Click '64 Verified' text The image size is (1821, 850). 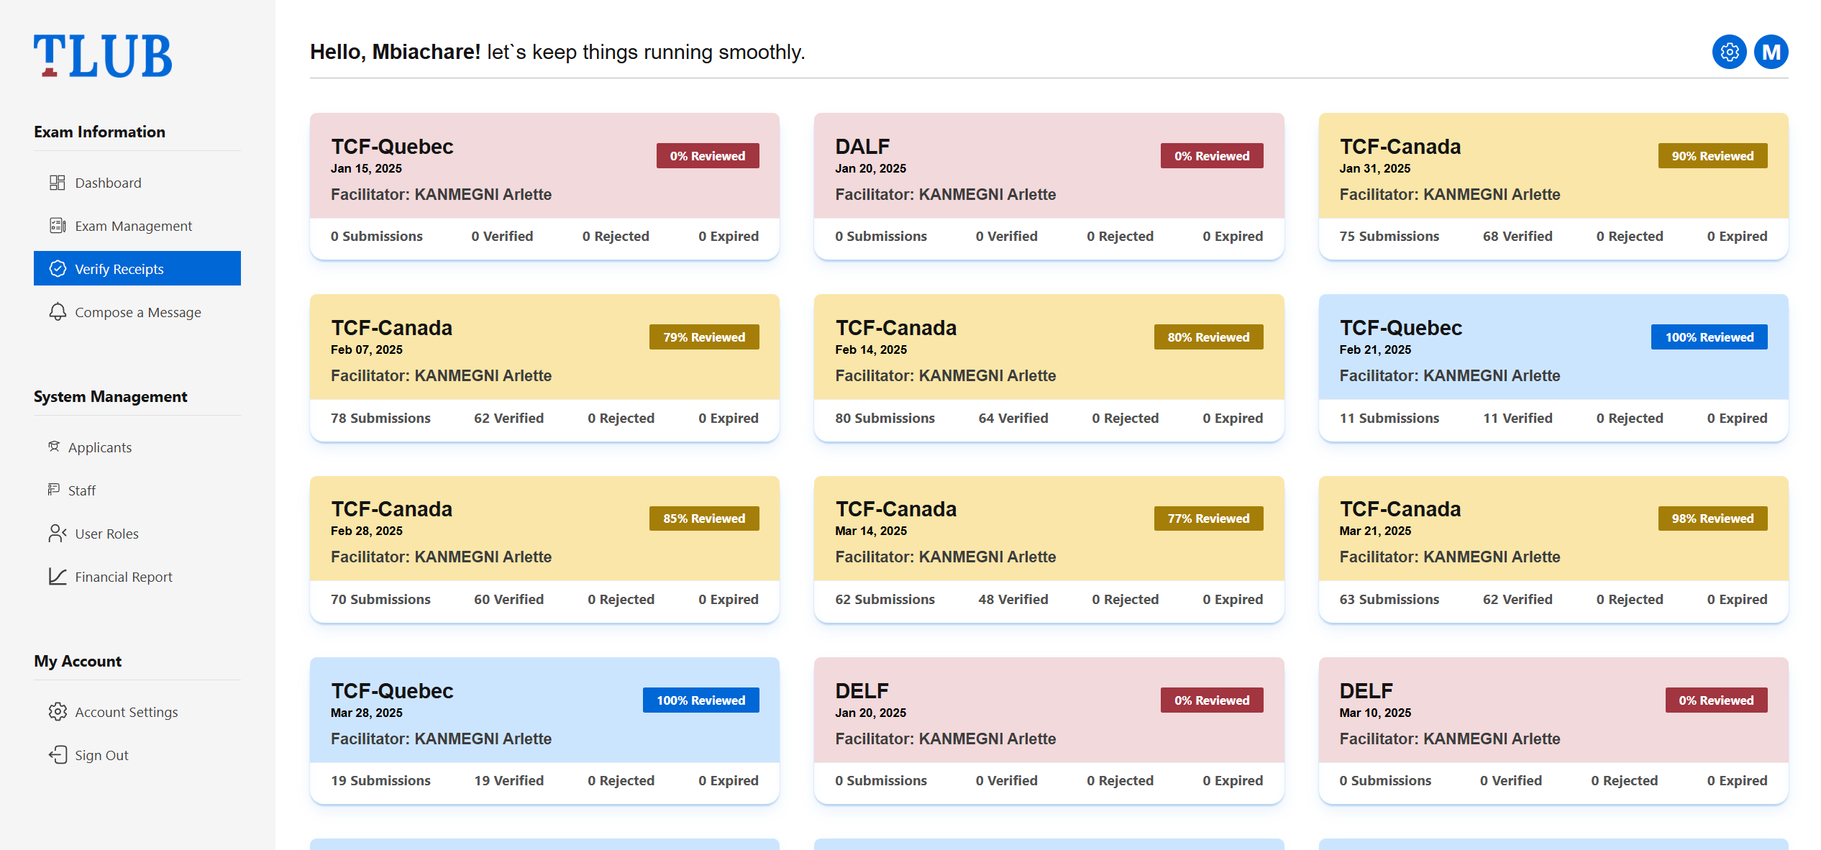coord(1013,419)
